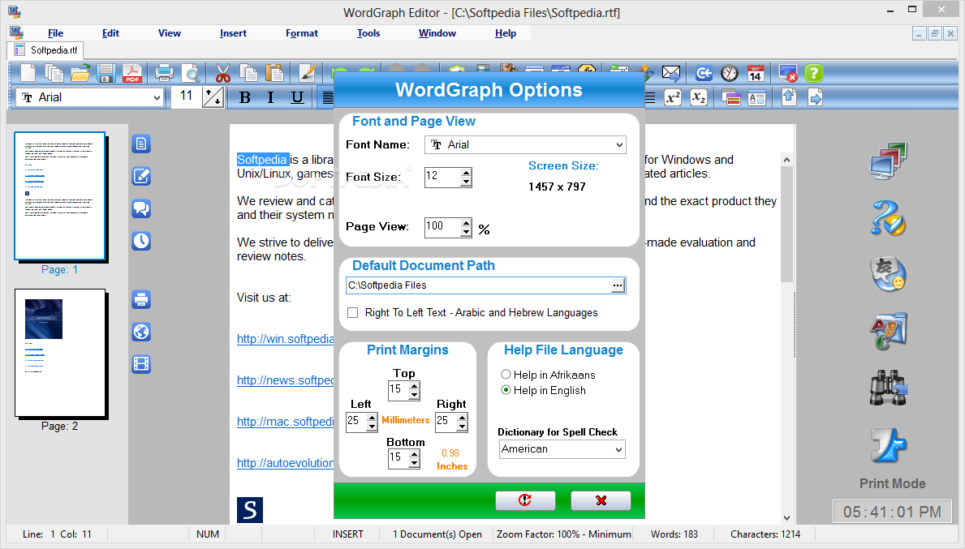Open the colored windows layout icon
Viewport: 965px width, 549px height.
point(730,97)
